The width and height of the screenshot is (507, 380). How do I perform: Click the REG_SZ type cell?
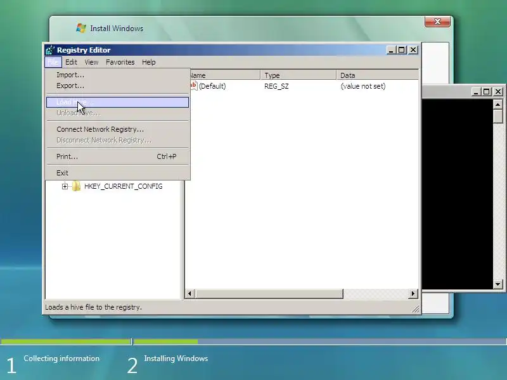(x=276, y=86)
